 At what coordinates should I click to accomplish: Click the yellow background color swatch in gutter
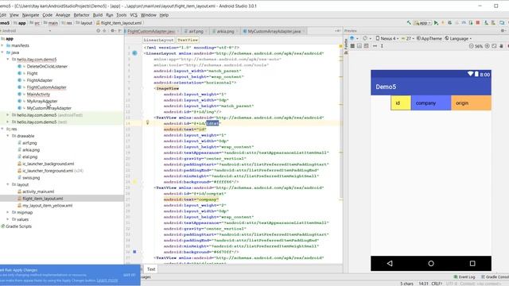pos(134,182)
